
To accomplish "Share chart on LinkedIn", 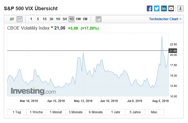I will 164,8.
